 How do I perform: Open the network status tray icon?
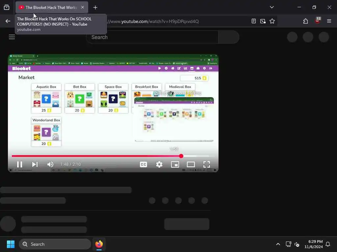288,244
